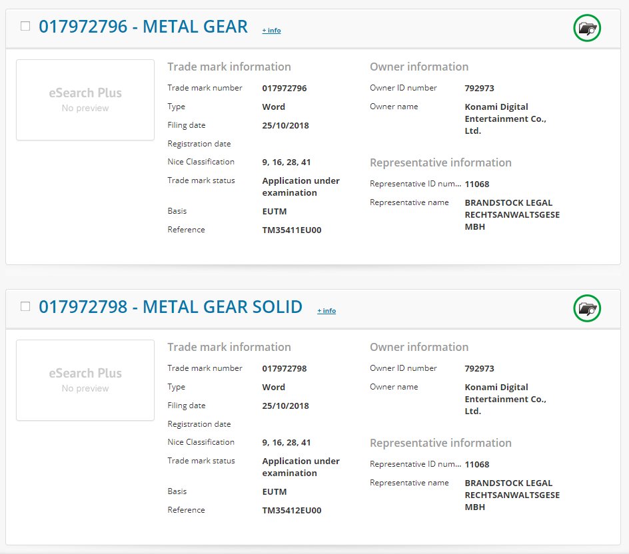Click status 'Application under examination' in METAL GEAR SOLID record
Image resolution: width=629 pixels, height=554 pixels.
click(301, 467)
